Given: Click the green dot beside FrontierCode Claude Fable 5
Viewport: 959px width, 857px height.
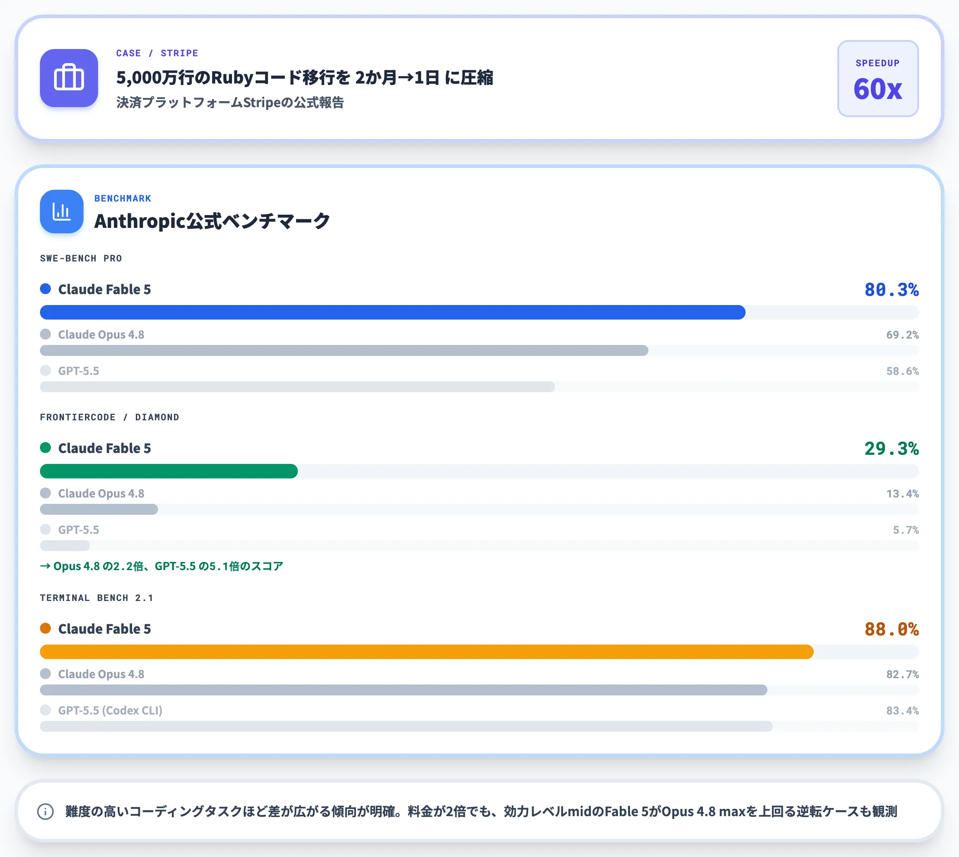Looking at the screenshot, I should [45, 447].
